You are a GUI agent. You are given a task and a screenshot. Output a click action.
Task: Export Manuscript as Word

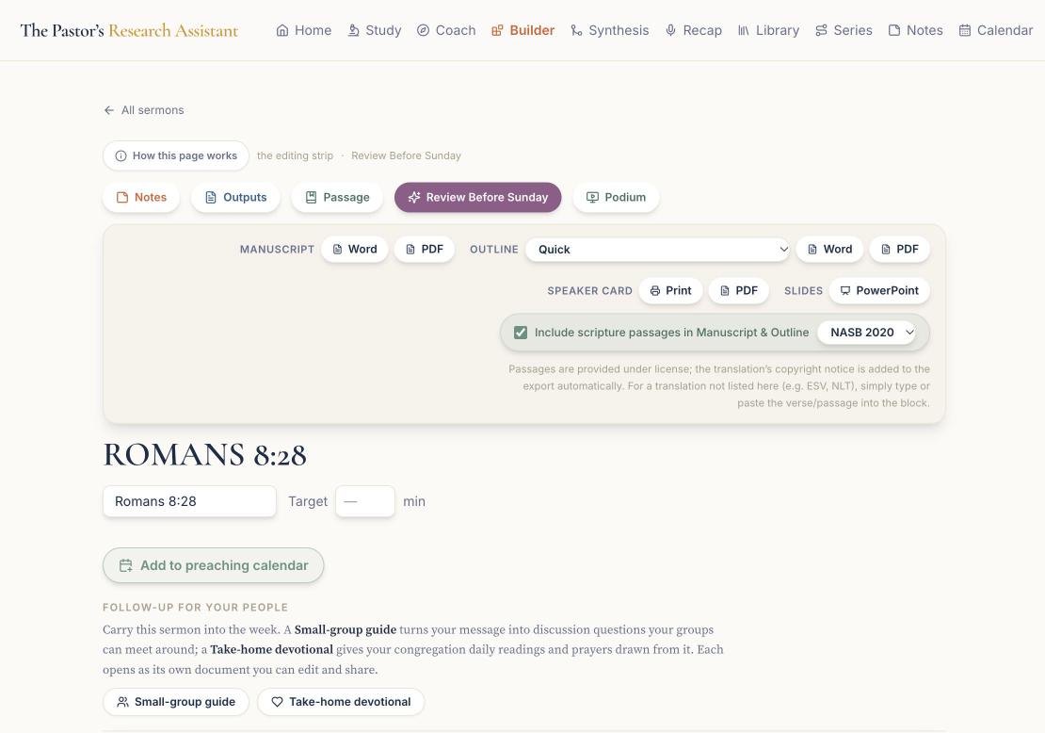tap(355, 250)
